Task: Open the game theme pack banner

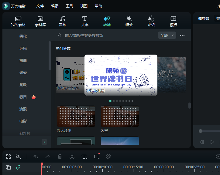Action: tap(70, 75)
